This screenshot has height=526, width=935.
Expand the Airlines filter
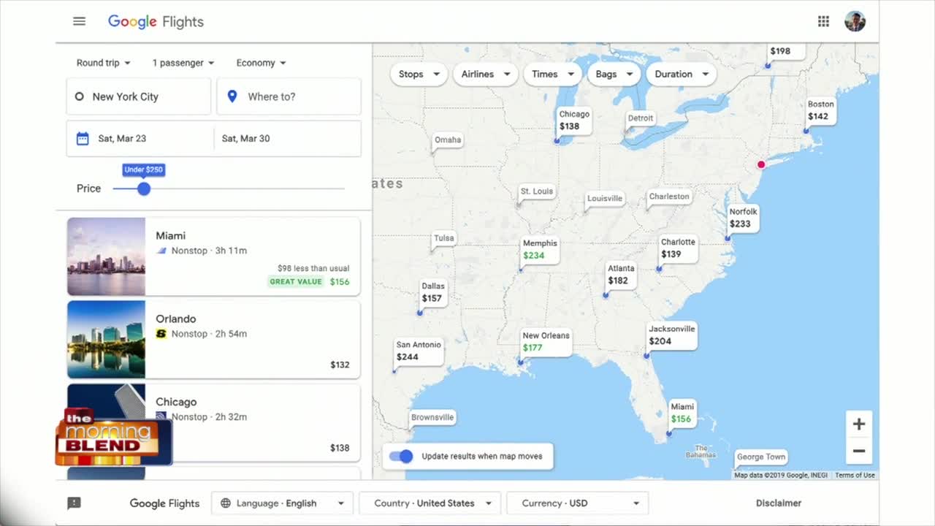click(486, 74)
